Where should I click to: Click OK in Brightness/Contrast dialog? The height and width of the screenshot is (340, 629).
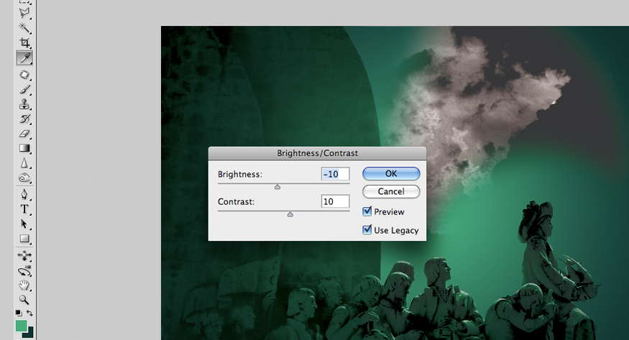(x=391, y=174)
